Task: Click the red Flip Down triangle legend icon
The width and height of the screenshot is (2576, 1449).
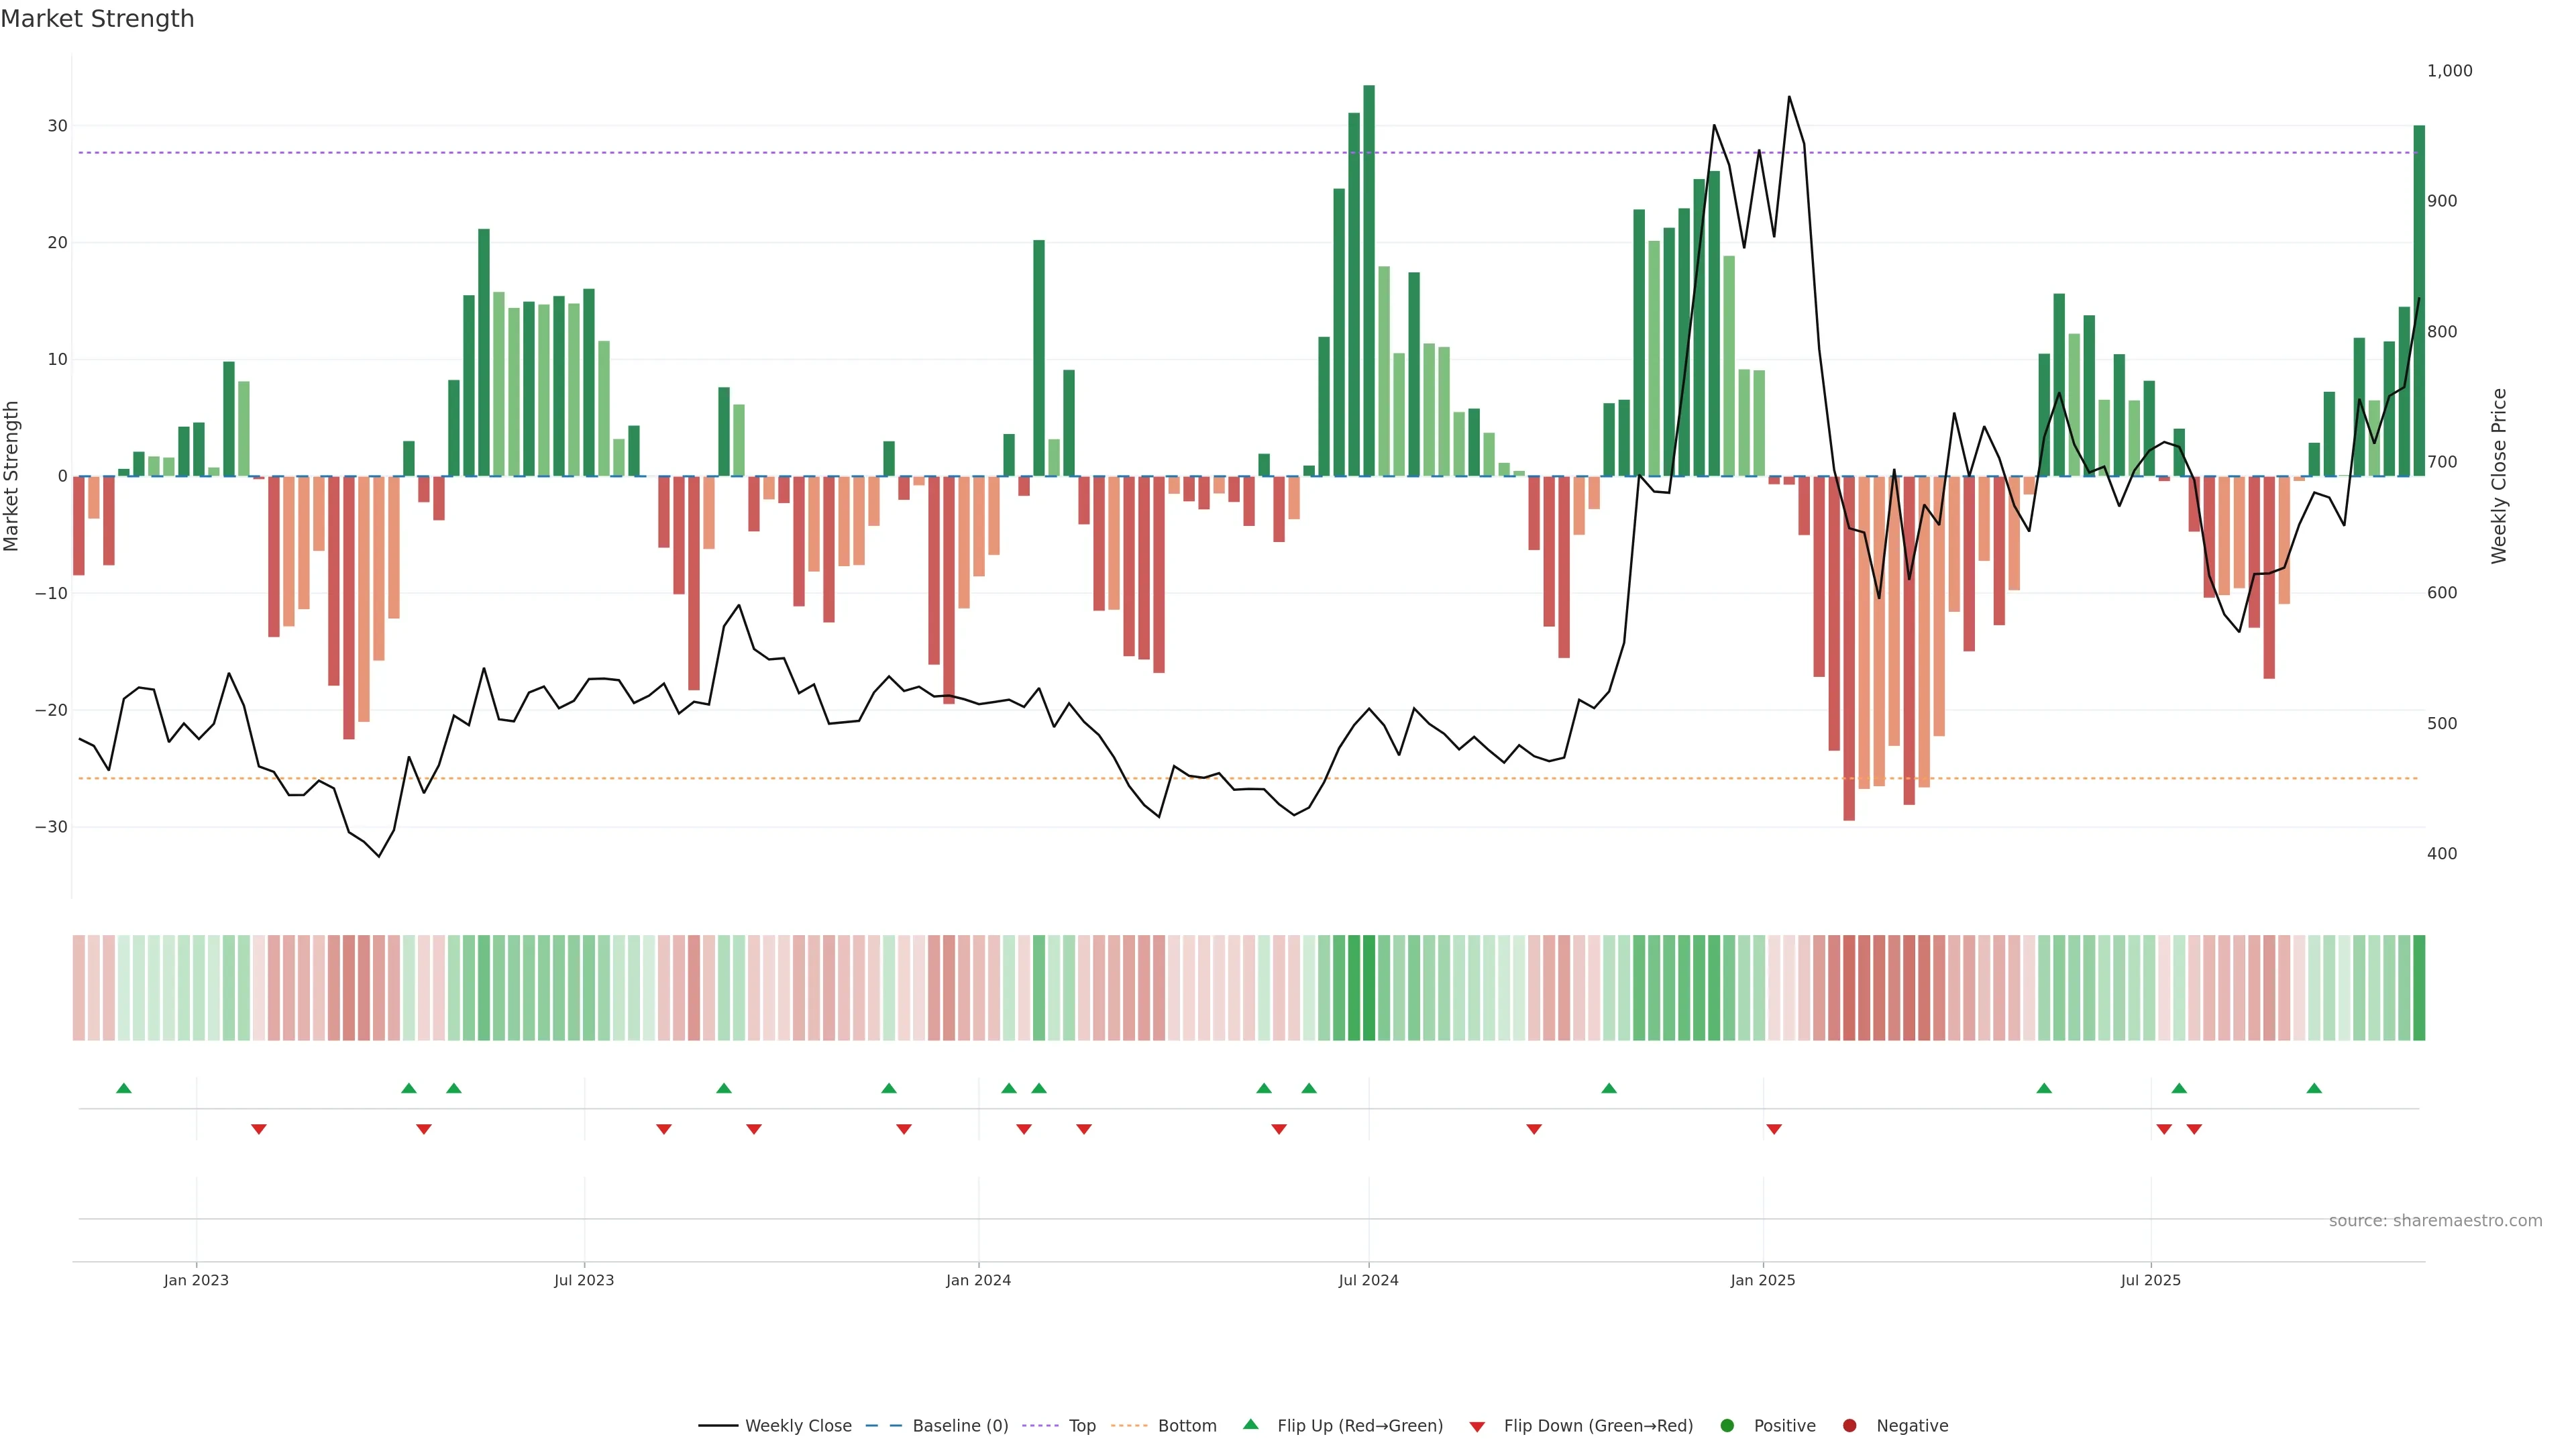Action: pos(1477,1427)
